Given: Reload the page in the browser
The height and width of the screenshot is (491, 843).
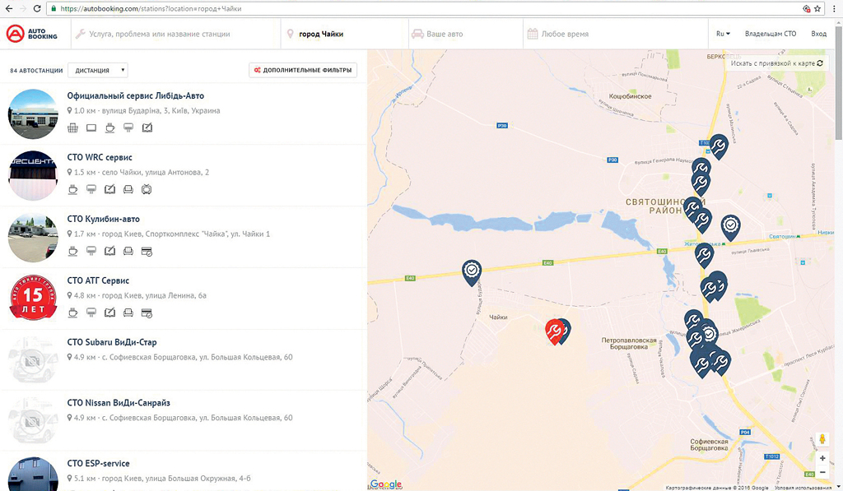Looking at the screenshot, I should pyautogui.click(x=38, y=8).
